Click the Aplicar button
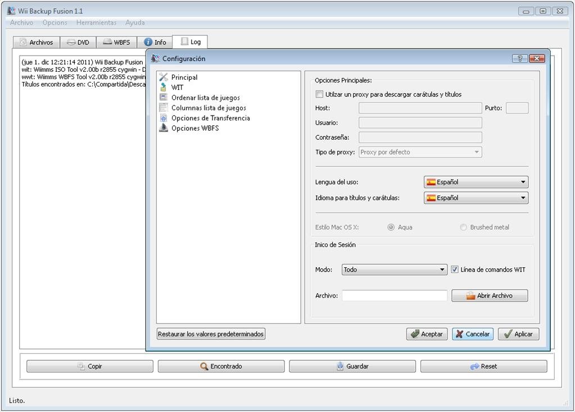The width and height of the screenshot is (575, 412). (x=519, y=334)
